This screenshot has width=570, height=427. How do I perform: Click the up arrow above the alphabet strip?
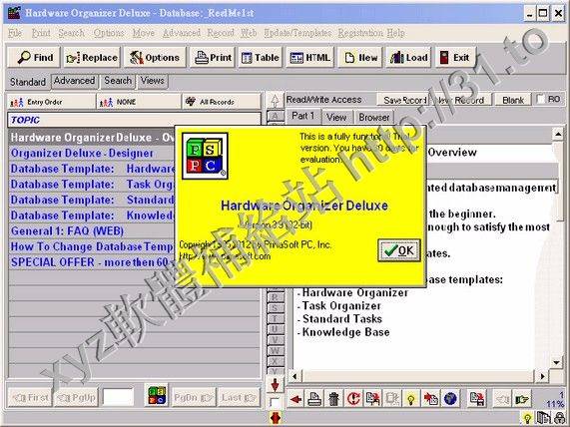[x=275, y=101]
